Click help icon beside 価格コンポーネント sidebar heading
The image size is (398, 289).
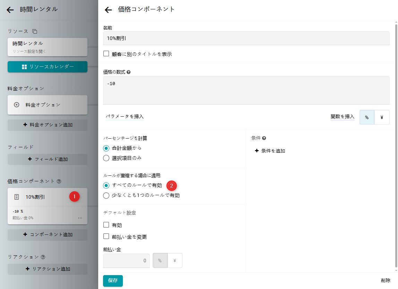pos(59,181)
